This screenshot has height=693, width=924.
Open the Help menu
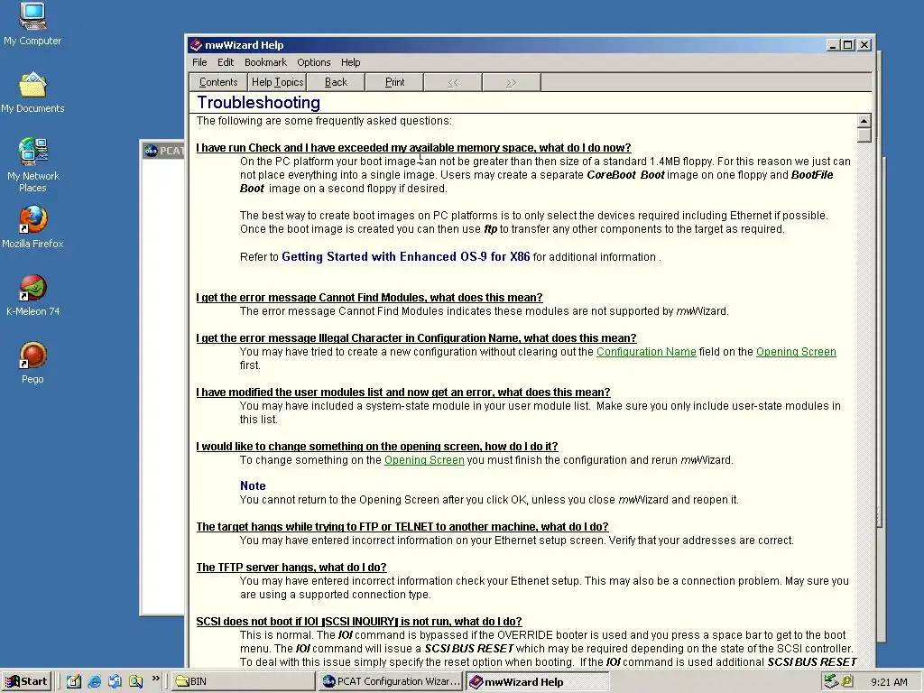tap(351, 62)
